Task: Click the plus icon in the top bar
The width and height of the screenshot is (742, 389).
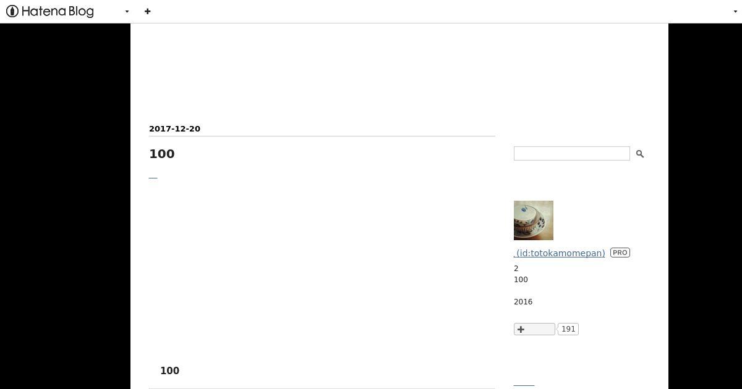Action: (147, 11)
